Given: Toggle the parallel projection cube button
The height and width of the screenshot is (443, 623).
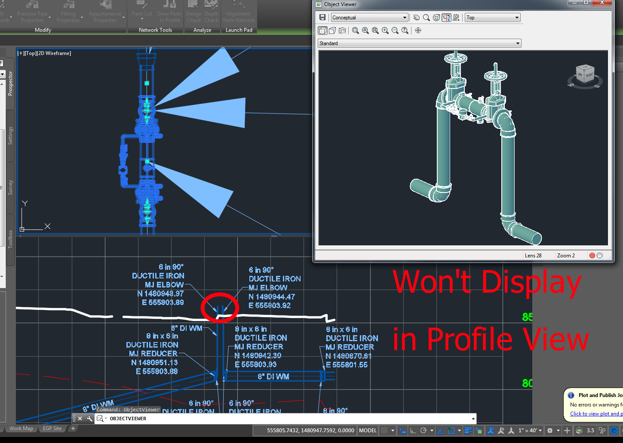Looking at the screenshot, I should (x=322, y=31).
